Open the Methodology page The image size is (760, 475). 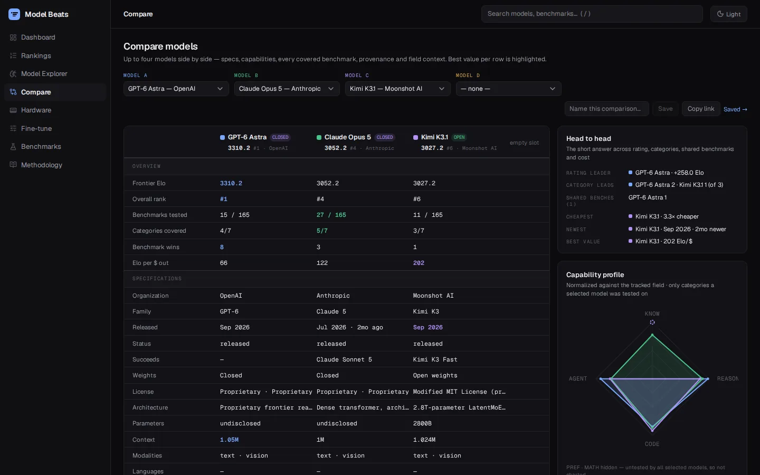point(55,165)
